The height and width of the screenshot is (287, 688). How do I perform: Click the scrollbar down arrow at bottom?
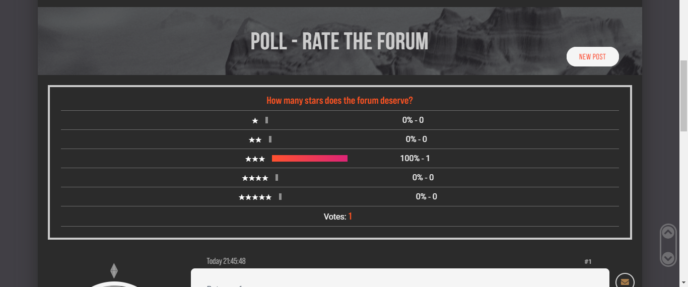683,282
